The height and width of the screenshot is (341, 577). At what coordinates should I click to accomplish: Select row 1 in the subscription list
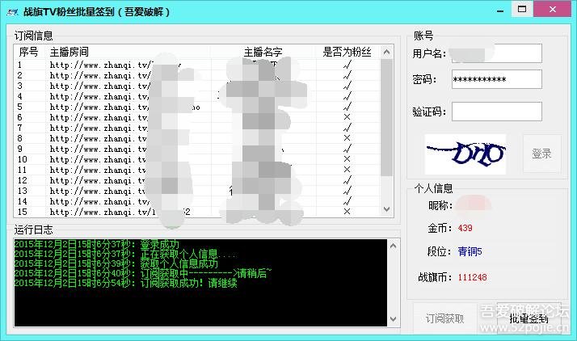pos(197,65)
